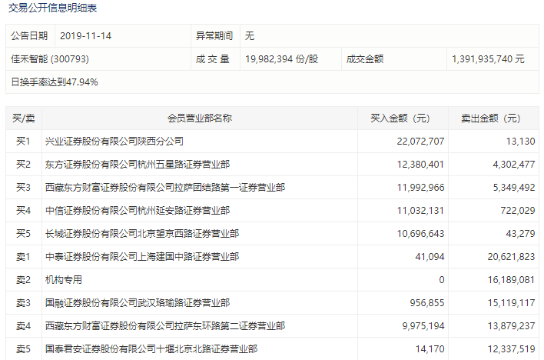Select sell amount 722,029
This screenshot has width=544, height=360.
tap(518, 211)
